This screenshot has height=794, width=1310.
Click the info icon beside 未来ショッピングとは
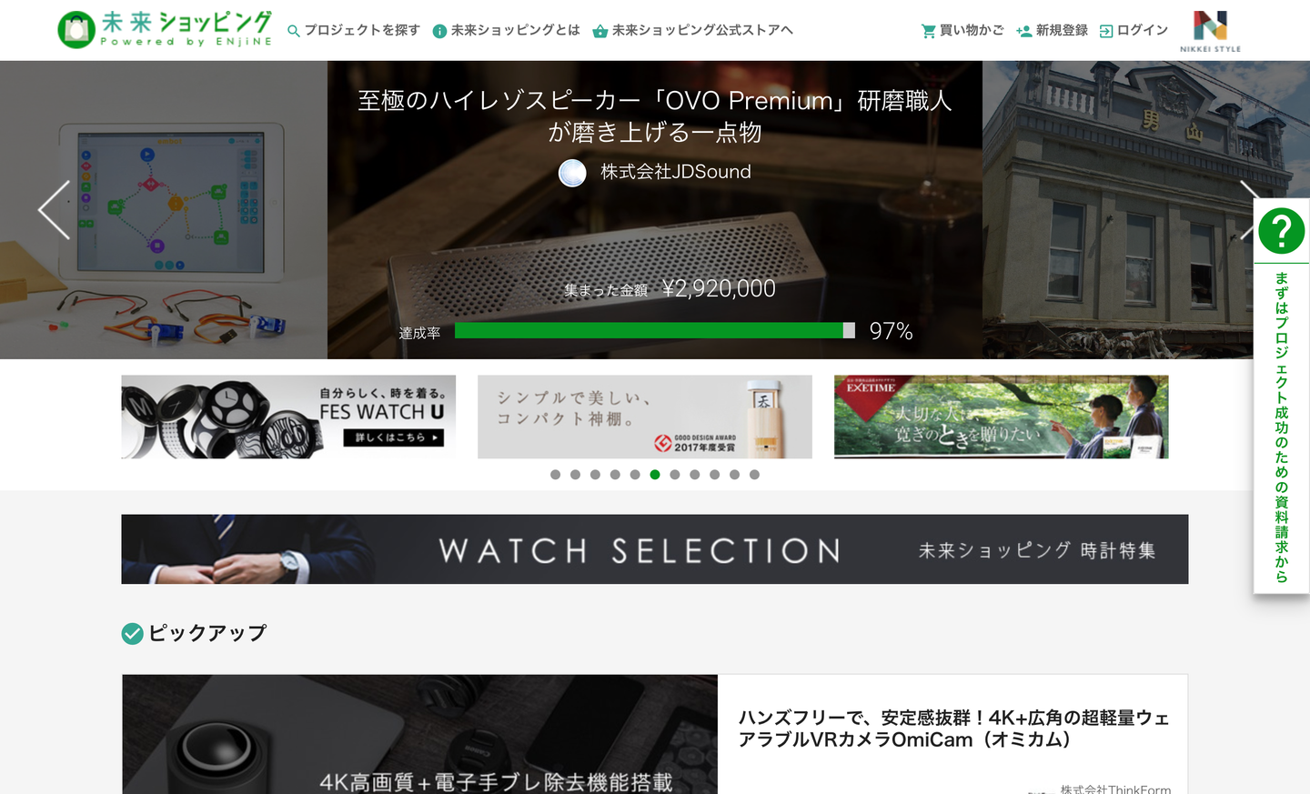pos(439,31)
